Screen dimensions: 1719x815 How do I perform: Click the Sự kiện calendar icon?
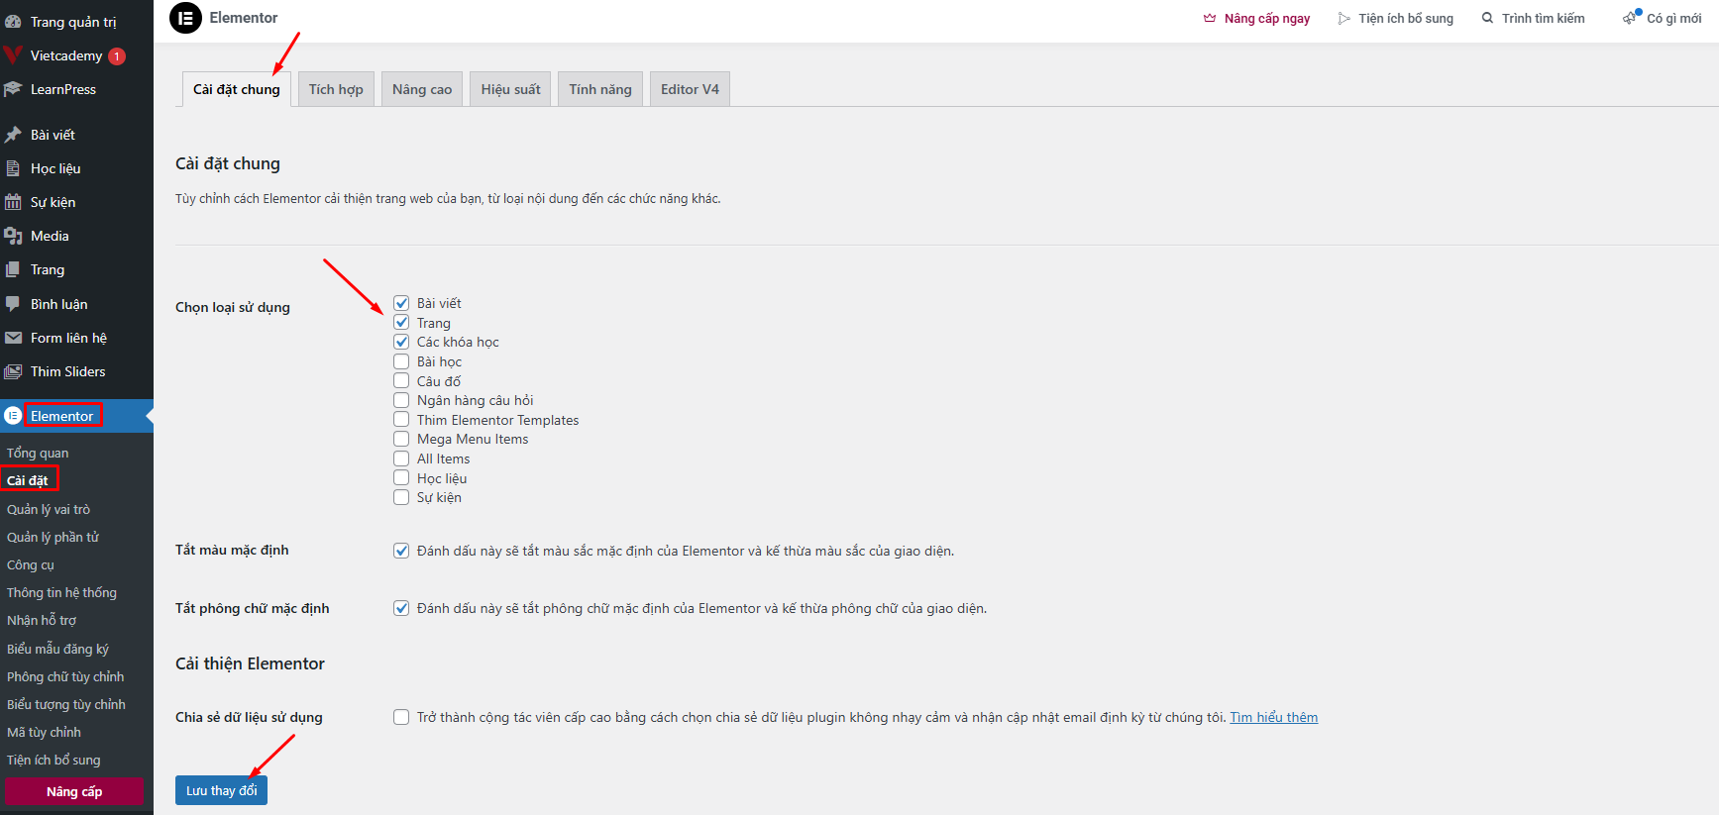tap(13, 202)
